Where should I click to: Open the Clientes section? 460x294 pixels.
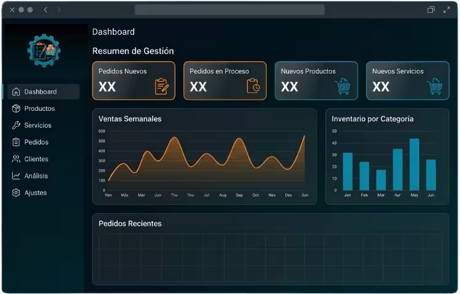(44, 159)
